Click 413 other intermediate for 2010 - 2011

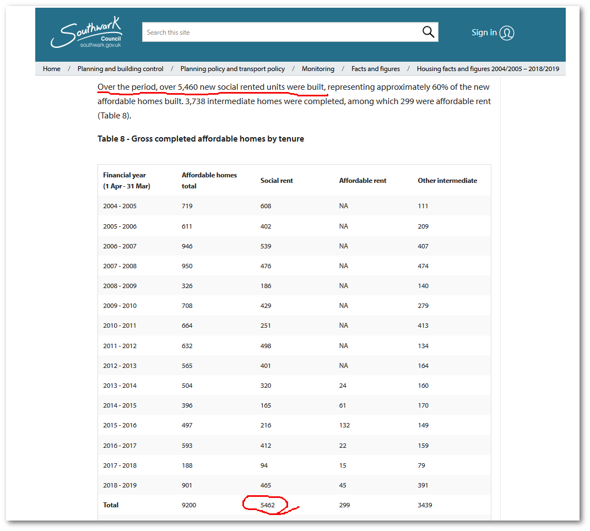point(423,326)
